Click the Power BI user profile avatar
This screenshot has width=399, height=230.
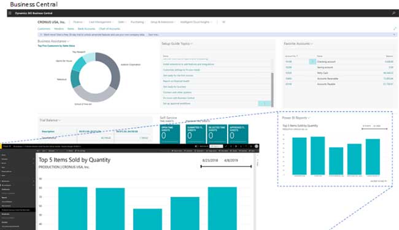(x=256, y=147)
